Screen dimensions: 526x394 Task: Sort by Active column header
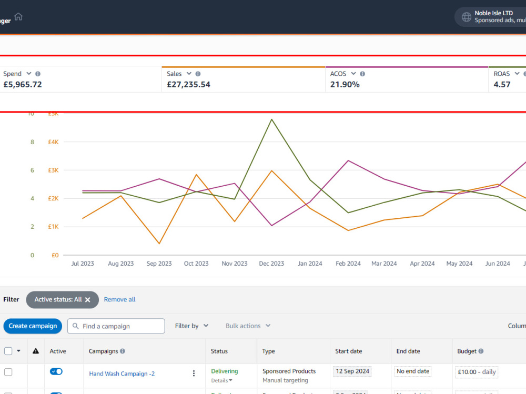[x=58, y=351]
